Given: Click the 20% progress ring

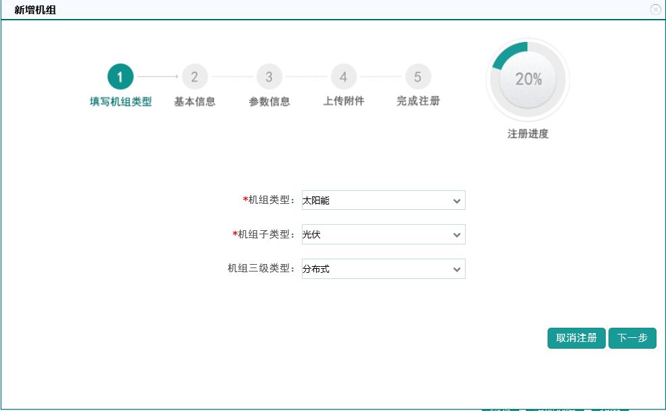Looking at the screenshot, I should (x=528, y=80).
